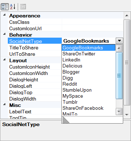Select the TitleToShare property
The height and width of the screenshot is (141, 131).
[x=35, y=48]
